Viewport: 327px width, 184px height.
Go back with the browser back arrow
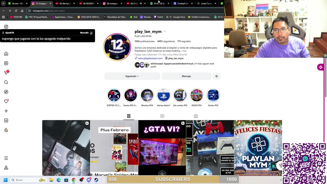tap(4, 11)
